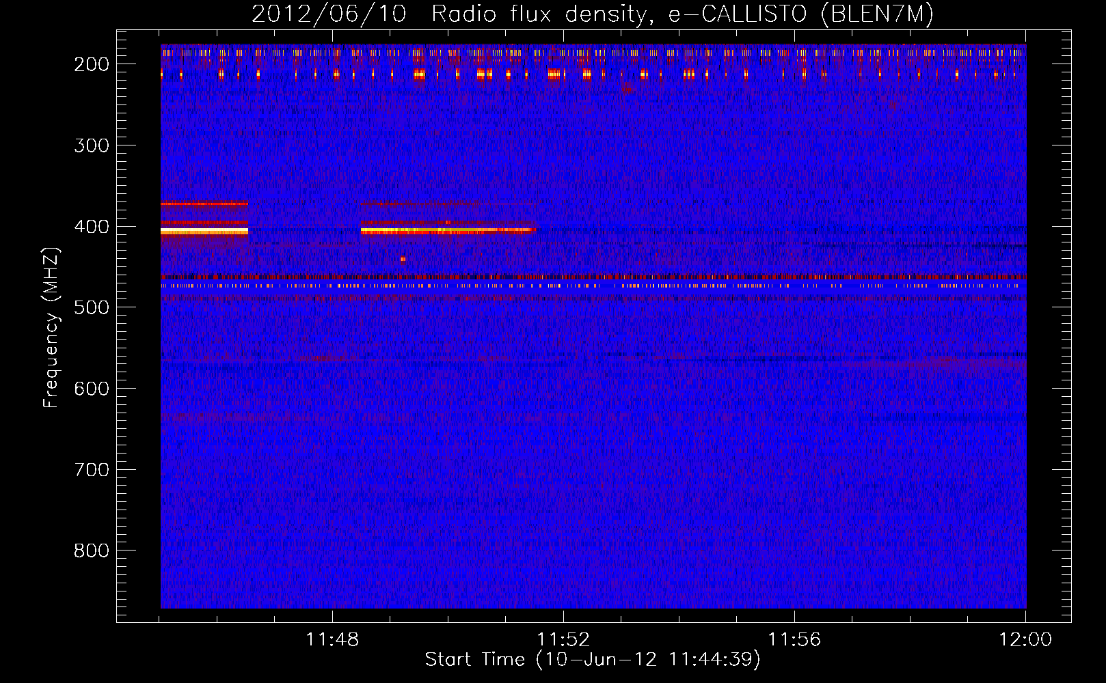The image size is (1106, 683).
Task: Select the 400 frequency tick label
Action: [92, 227]
